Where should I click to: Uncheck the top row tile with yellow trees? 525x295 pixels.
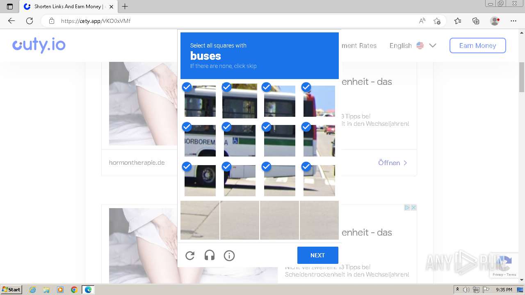pos(240,100)
